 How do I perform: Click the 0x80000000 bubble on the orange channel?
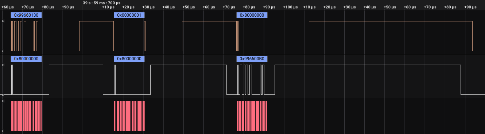252,15
